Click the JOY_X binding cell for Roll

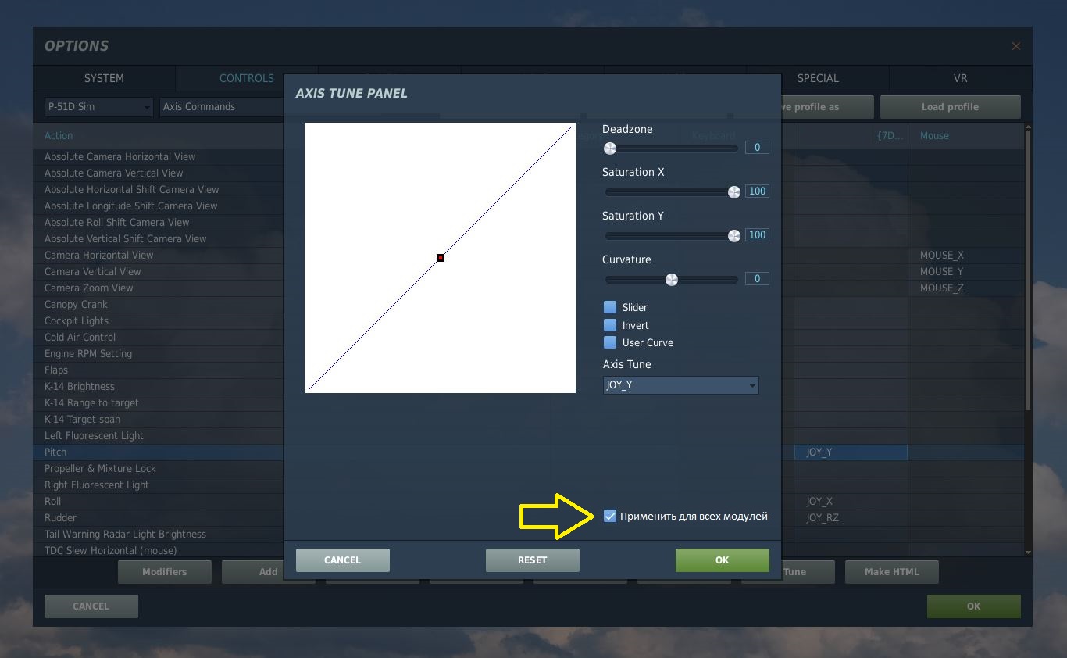pyautogui.click(x=851, y=501)
